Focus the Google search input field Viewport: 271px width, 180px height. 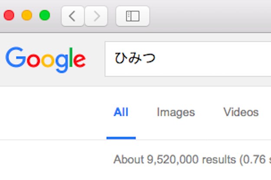(188, 59)
